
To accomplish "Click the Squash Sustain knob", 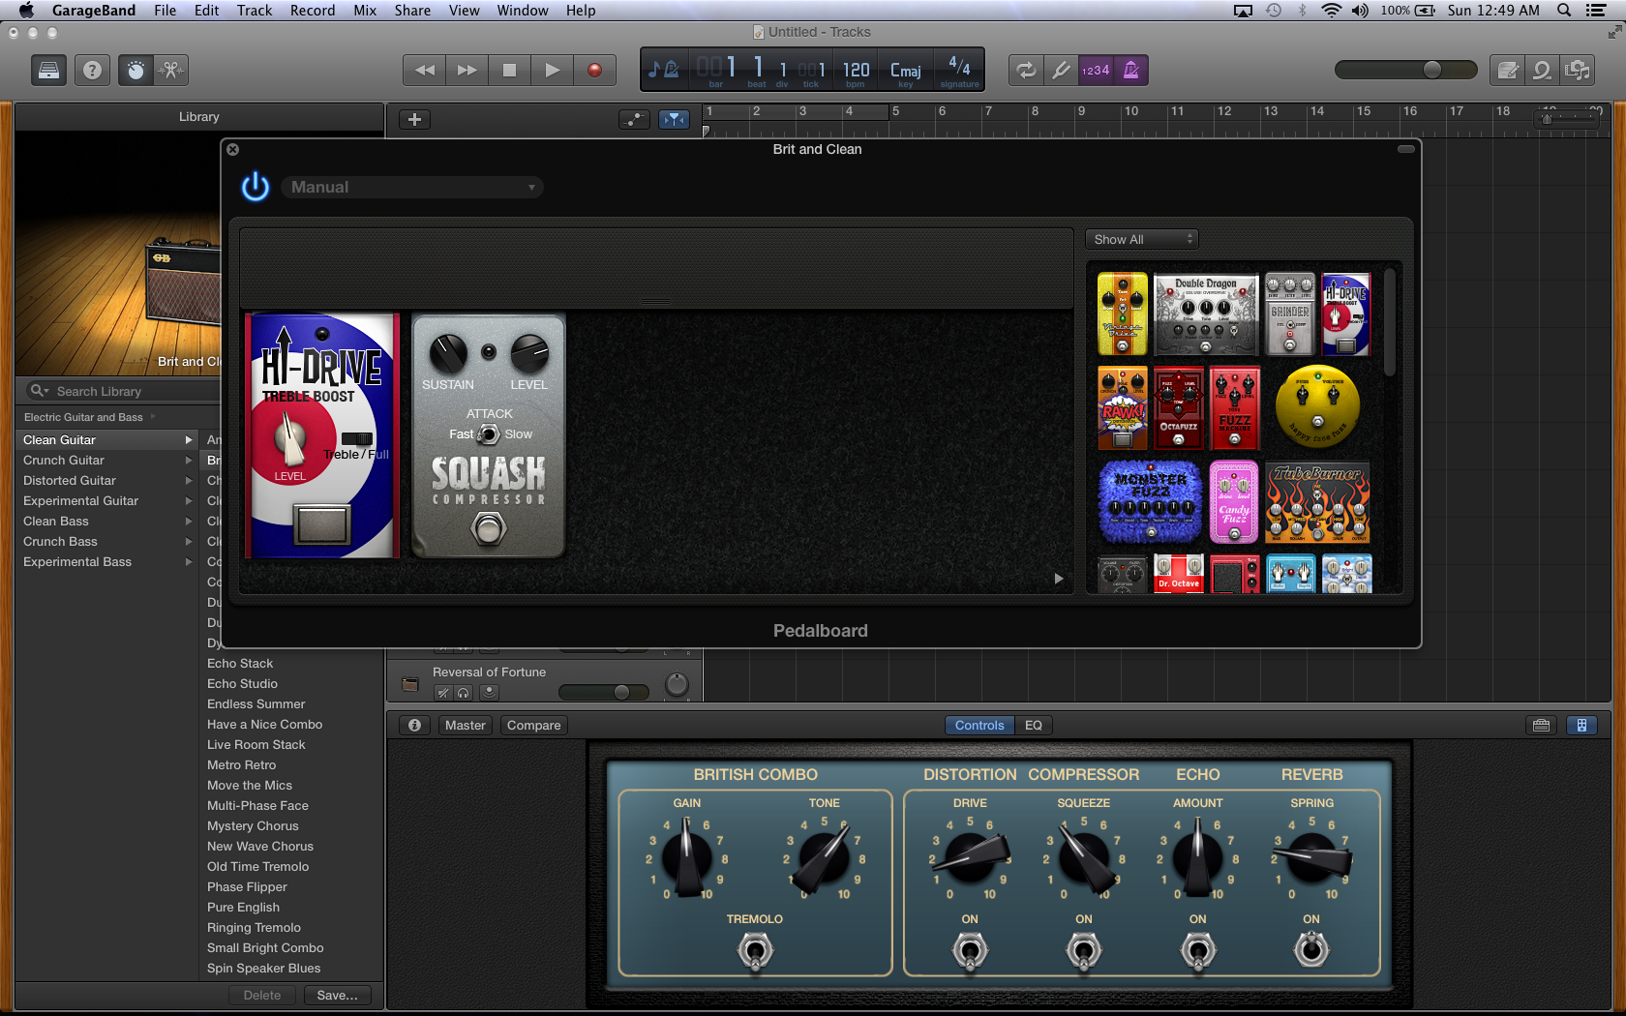I will tap(448, 354).
